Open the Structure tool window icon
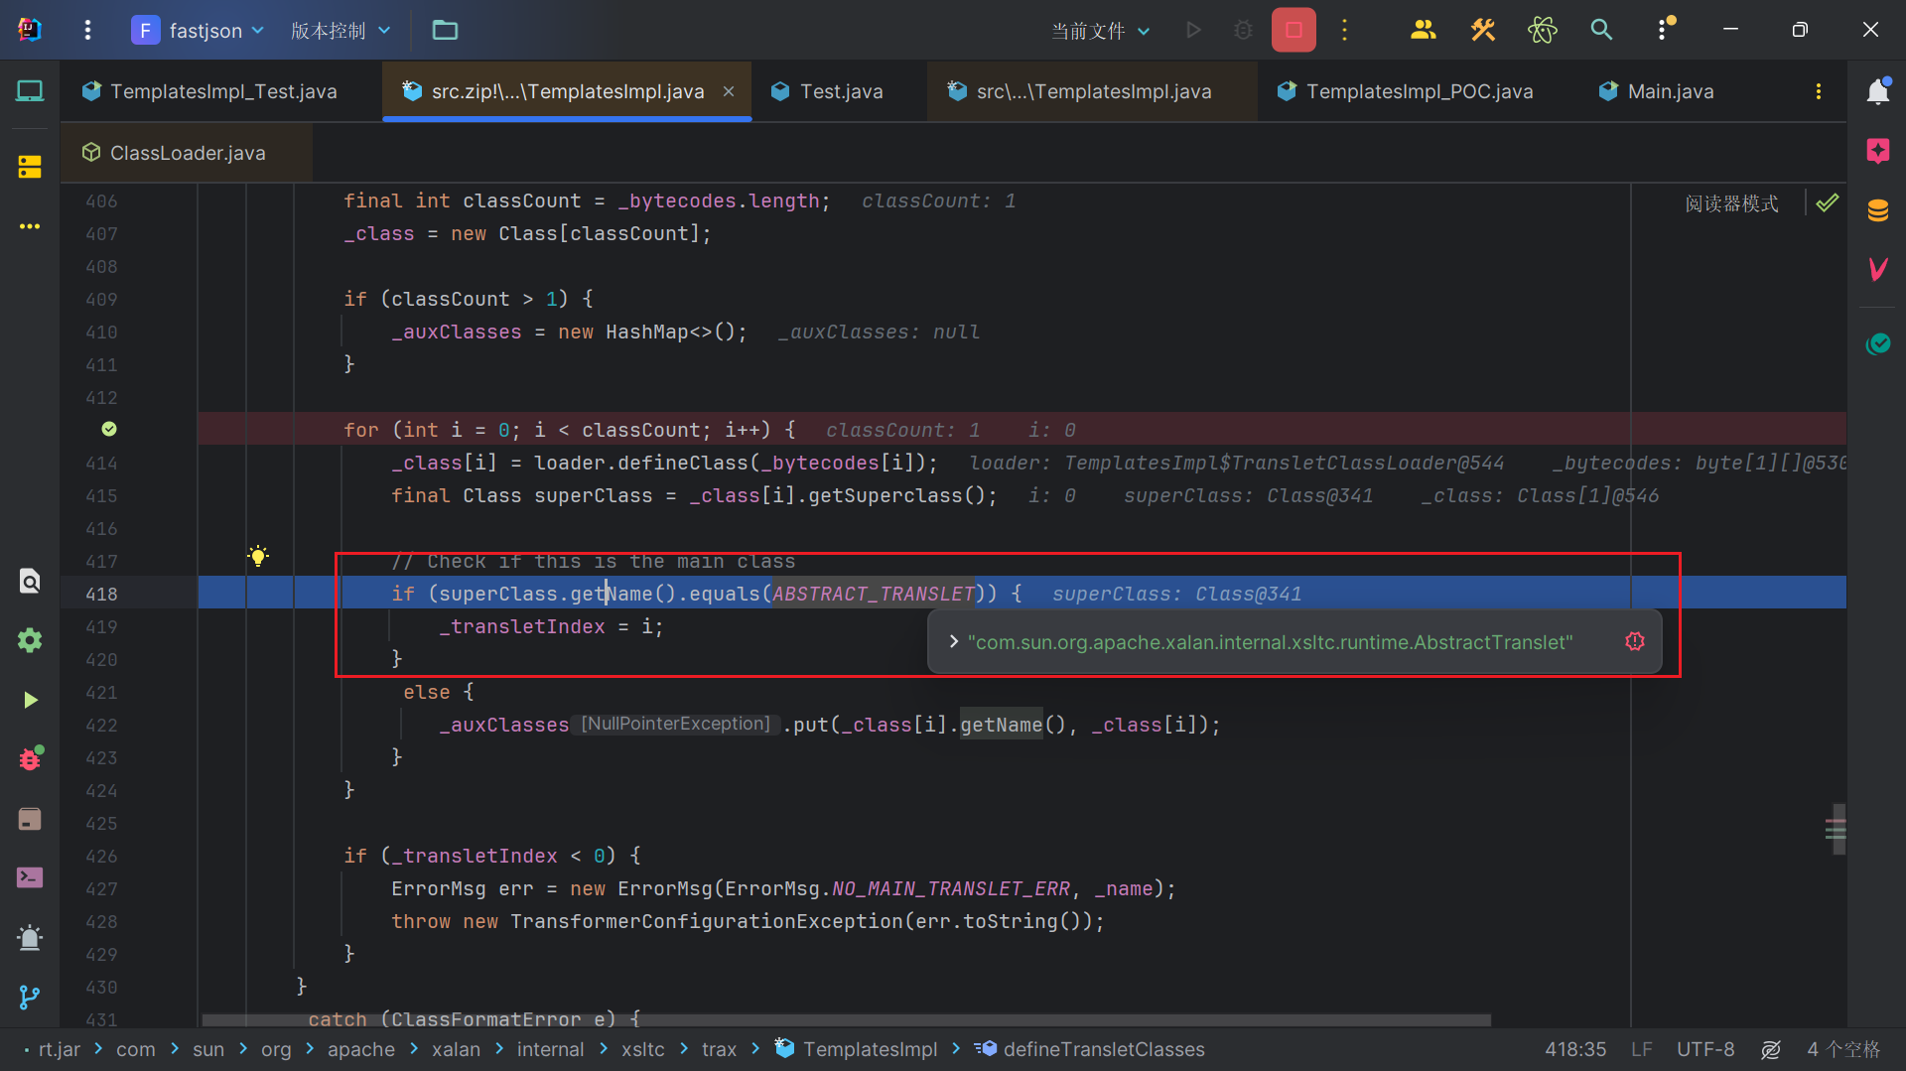This screenshot has width=1906, height=1071. (x=30, y=167)
